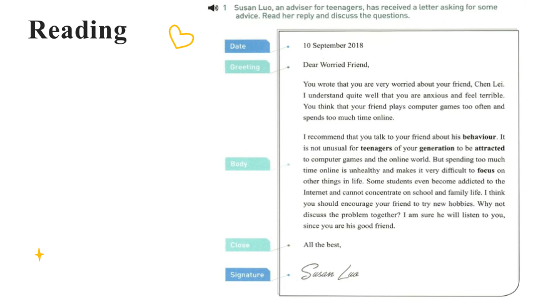Click the exercise instruction about Susan Luo
This screenshot has height=302, width=538.
[366, 11]
